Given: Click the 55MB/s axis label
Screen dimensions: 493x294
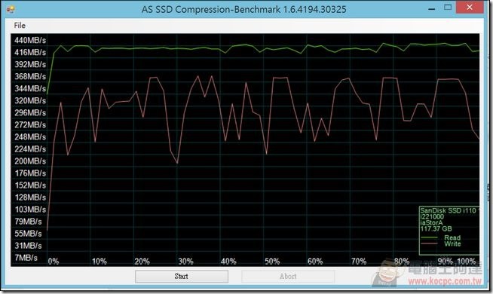Looking at the screenshot, I should (28, 234).
